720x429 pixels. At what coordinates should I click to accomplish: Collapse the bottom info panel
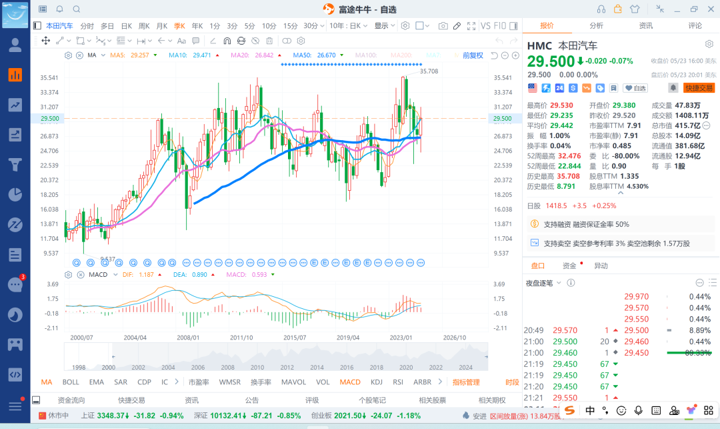click(36, 400)
